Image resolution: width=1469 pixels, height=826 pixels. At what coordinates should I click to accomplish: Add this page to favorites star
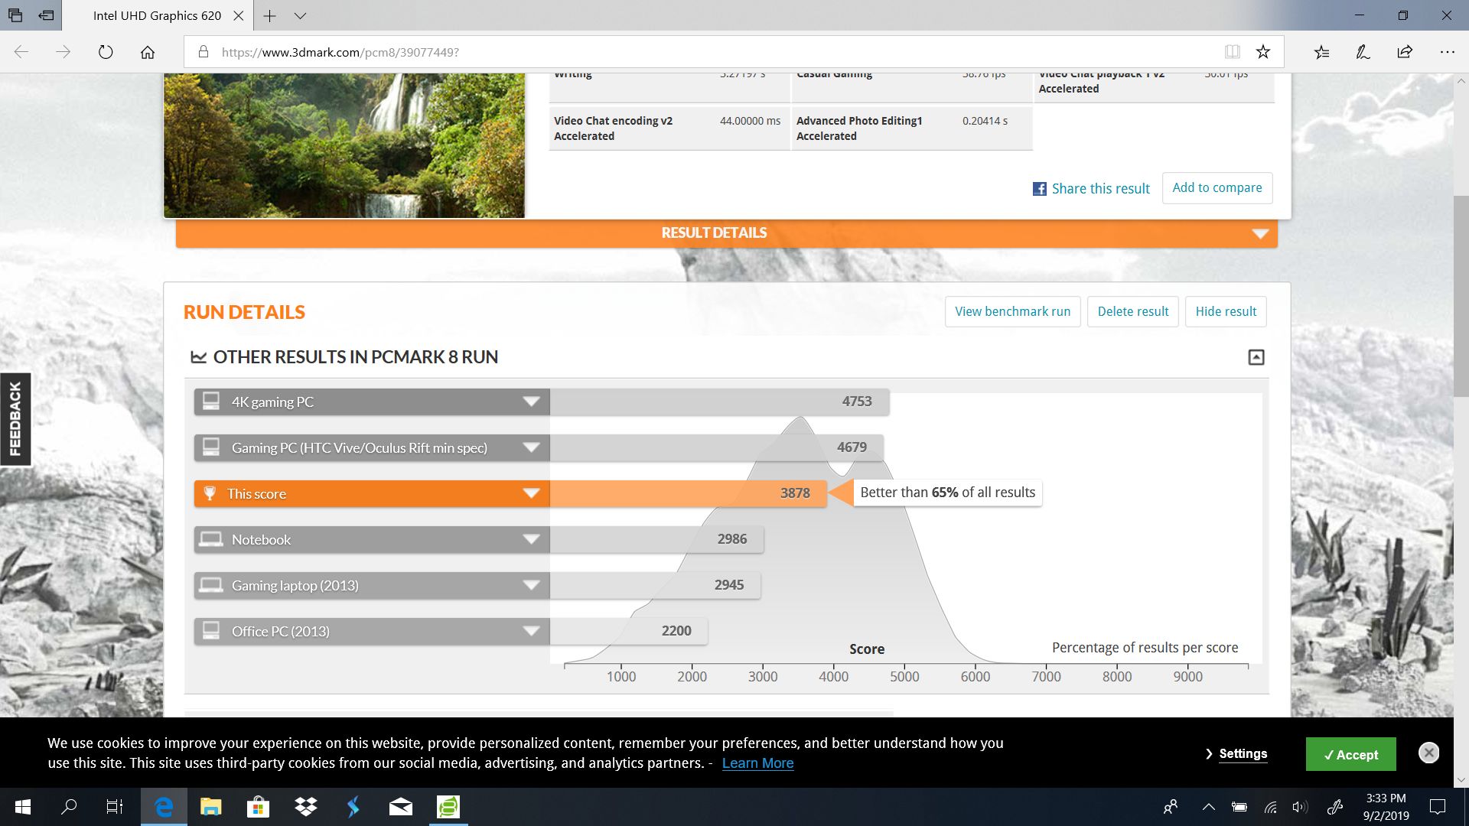1263,52
